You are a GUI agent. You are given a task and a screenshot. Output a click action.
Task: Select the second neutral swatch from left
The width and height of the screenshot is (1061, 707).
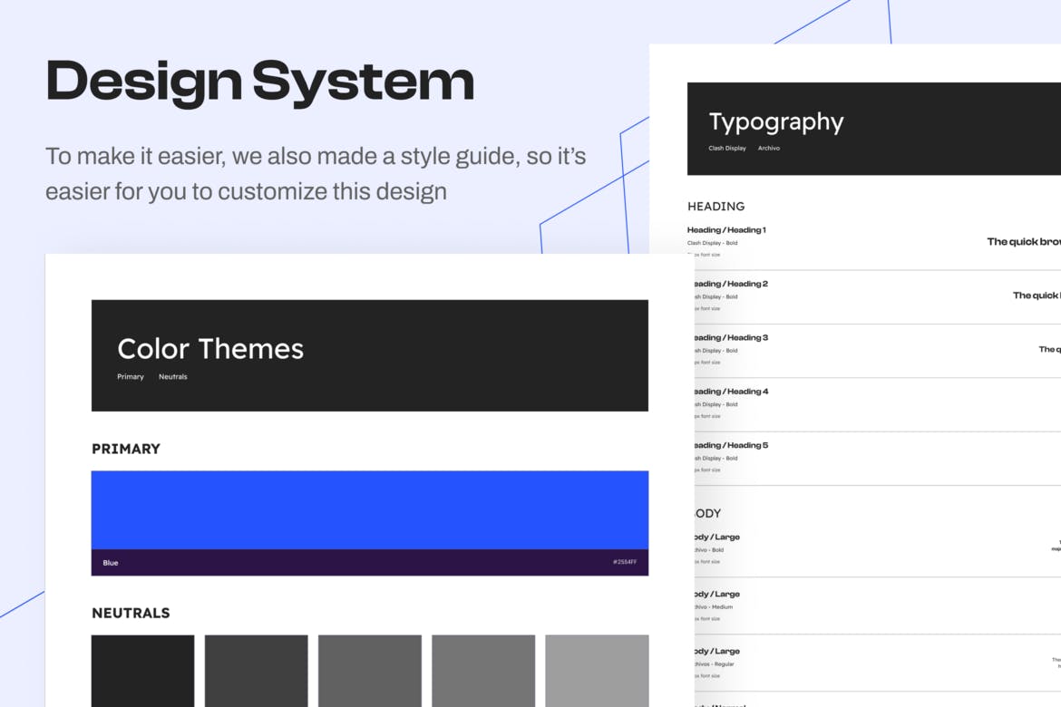click(x=256, y=670)
